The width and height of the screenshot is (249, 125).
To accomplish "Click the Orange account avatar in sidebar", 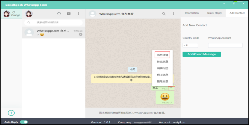I will [x=7, y=14].
